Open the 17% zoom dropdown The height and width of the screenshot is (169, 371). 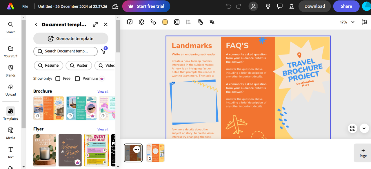coord(347,22)
